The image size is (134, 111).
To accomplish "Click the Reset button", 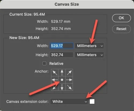I will (121, 29).
